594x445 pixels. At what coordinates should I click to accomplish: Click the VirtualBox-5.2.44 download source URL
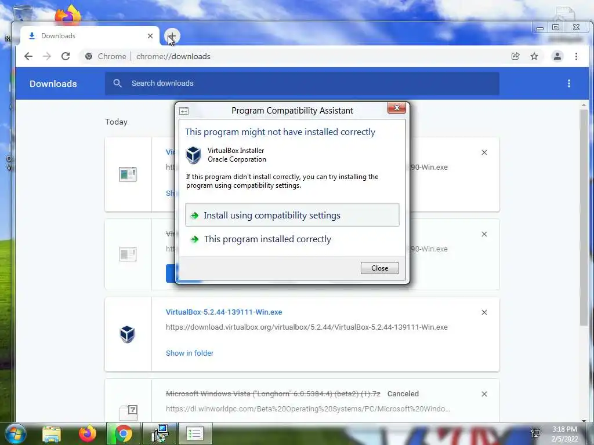point(306,327)
